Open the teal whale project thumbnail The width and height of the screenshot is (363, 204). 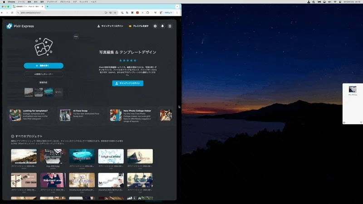[x=82, y=156]
